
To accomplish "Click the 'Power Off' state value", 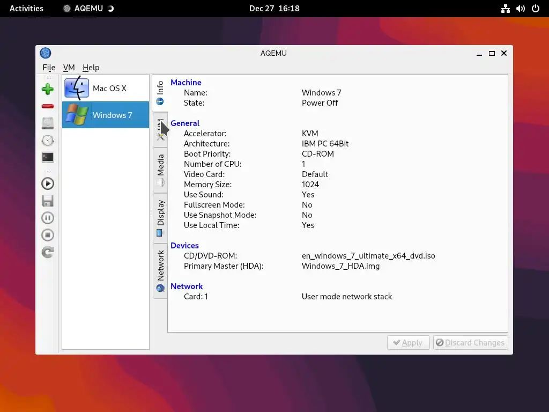I will (320, 103).
